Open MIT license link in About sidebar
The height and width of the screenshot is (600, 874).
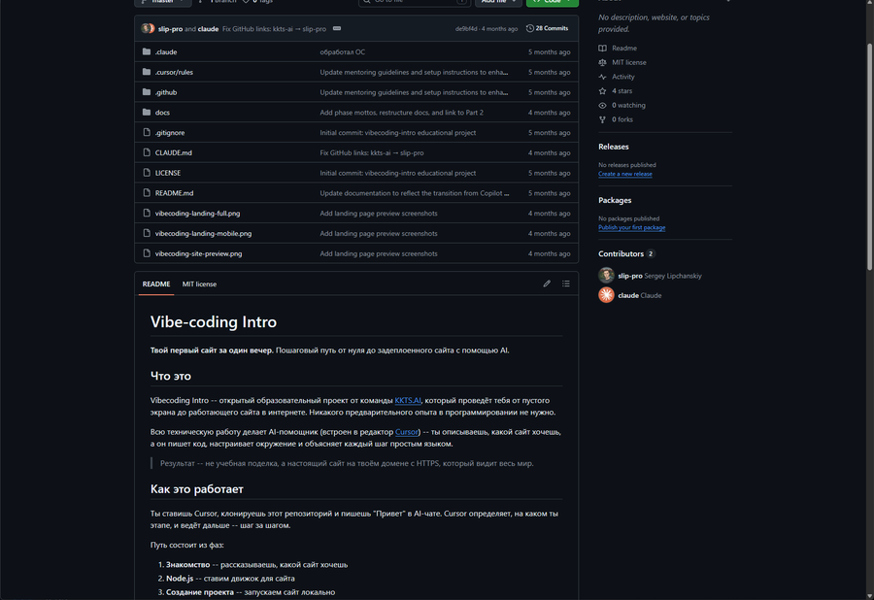click(x=628, y=62)
